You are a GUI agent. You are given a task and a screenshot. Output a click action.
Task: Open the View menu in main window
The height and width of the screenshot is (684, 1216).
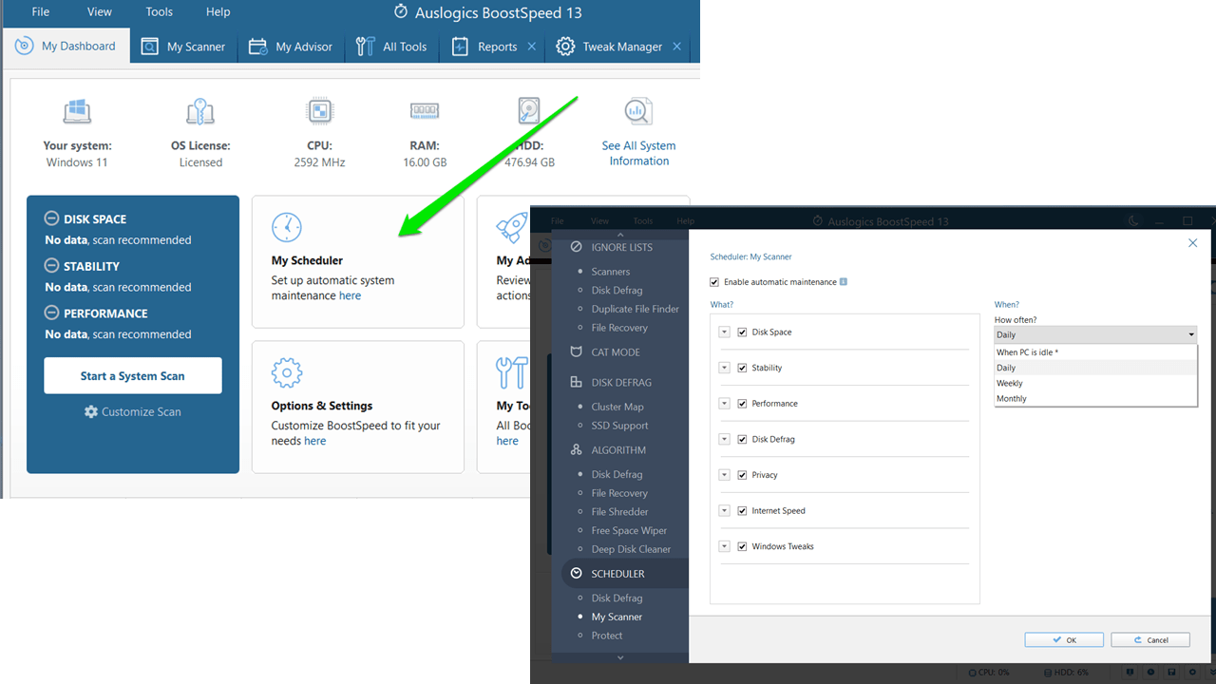(x=100, y=12)
